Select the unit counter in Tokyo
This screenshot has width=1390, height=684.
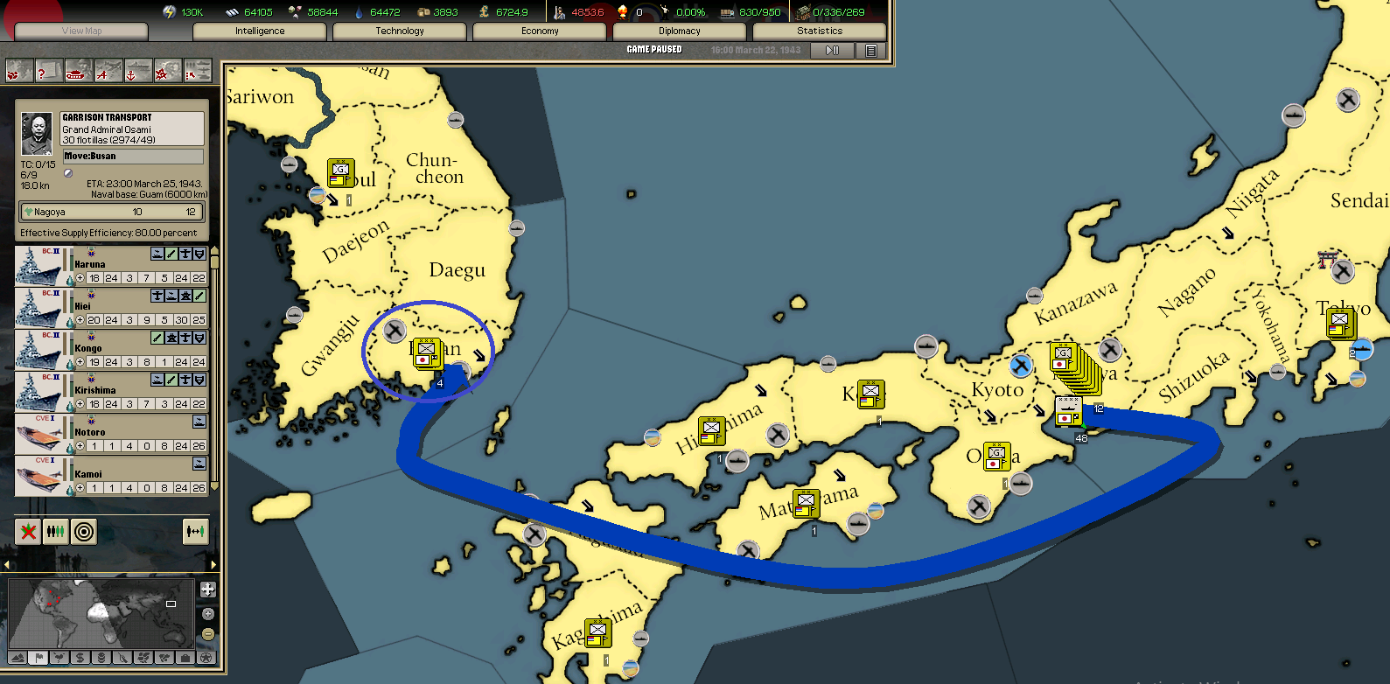tap(1339, 325)
